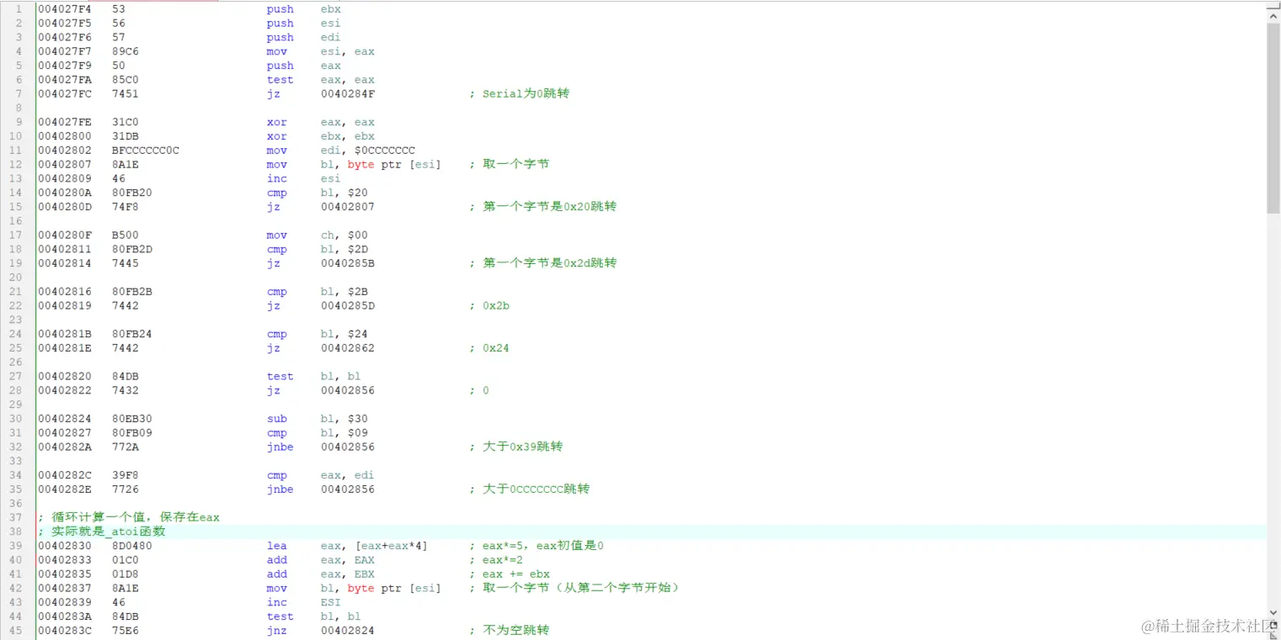Click the comment "第一个字节是0x2d跳转"
Screen dimensions: 1281x640
549,263
